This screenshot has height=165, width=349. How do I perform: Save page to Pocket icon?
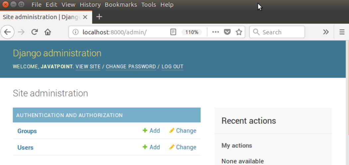pos(227,32)
